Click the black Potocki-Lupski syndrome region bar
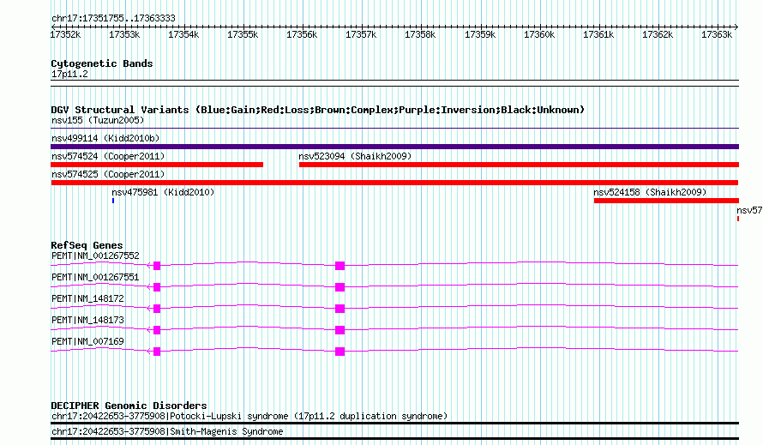The image size is (763, 445). 394,423
